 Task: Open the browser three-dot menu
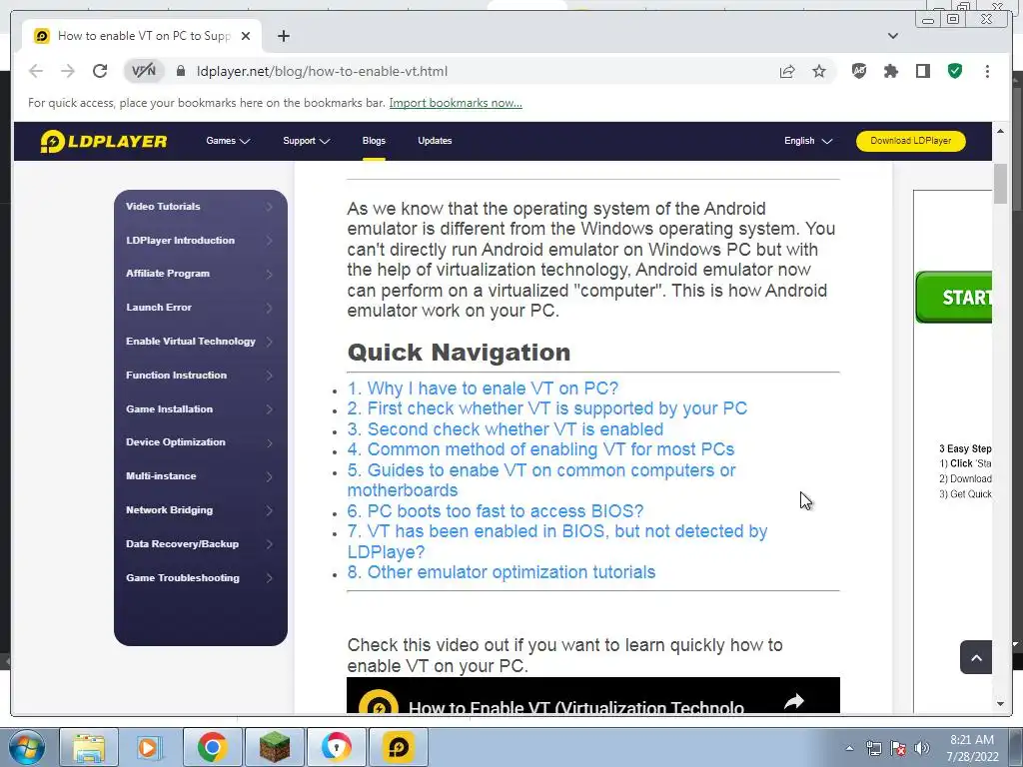click(x=987, y=71)
